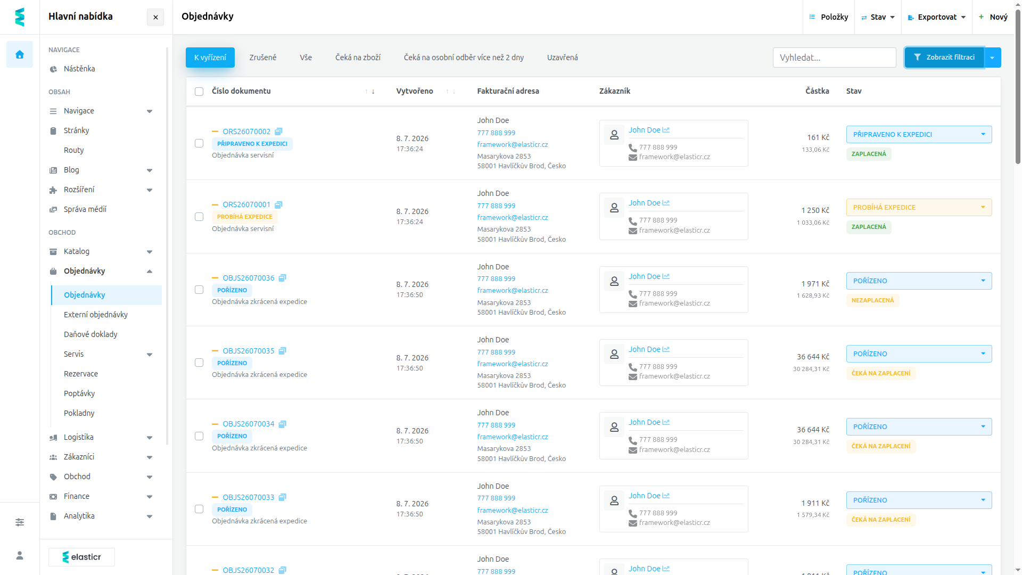The width and height of the screenshot is (1022, 575).
Task: Click the elasticr logo at sidebar bottom
Action: point(81,557)
